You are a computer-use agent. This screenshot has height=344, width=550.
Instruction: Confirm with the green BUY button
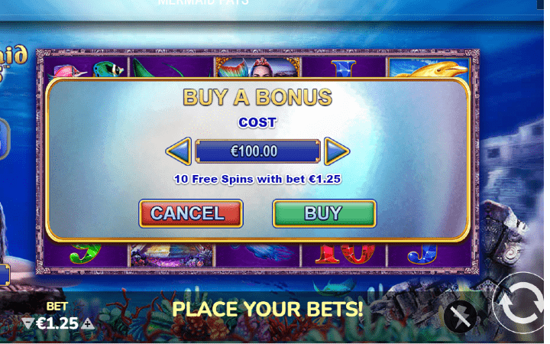[x=324, y=213]
